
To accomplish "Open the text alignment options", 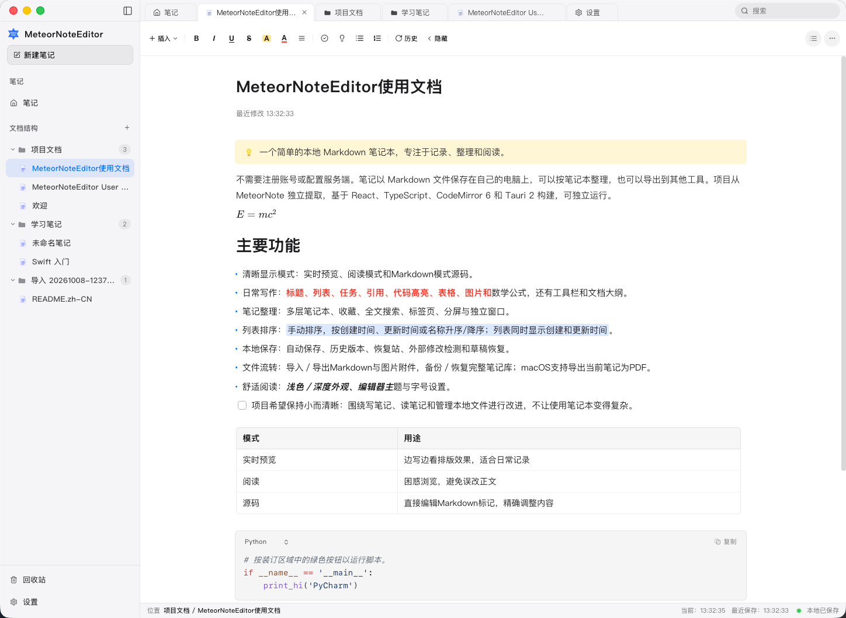I will pos(301,39).
